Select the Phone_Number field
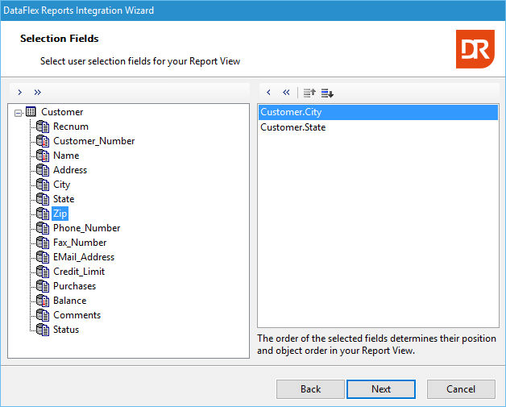Image resolution: width=506 pixels, height=407 pixels. tap(86, 228)
